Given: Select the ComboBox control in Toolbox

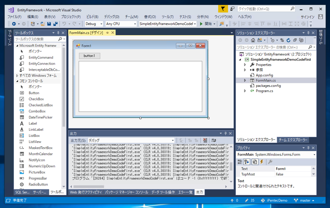Looking at the screenshot, I should tap(37, 111).
